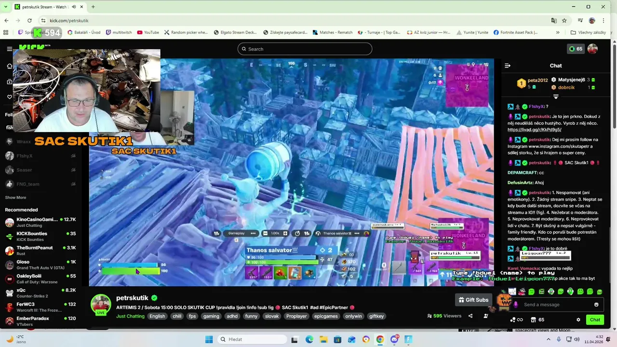Click the Kick search field
Screen dimensions: 617x347
coord(305,49)
